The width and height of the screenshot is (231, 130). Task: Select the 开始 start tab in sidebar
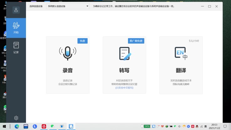[x=16, y=28]
